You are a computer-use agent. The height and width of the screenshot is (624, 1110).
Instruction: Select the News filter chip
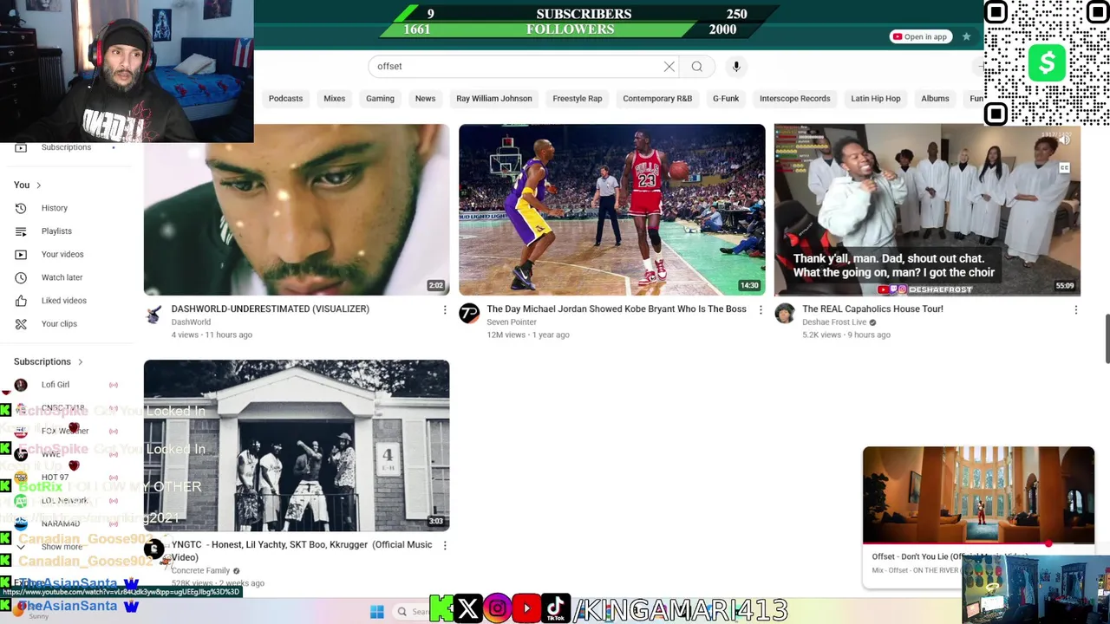click(425, 99)
